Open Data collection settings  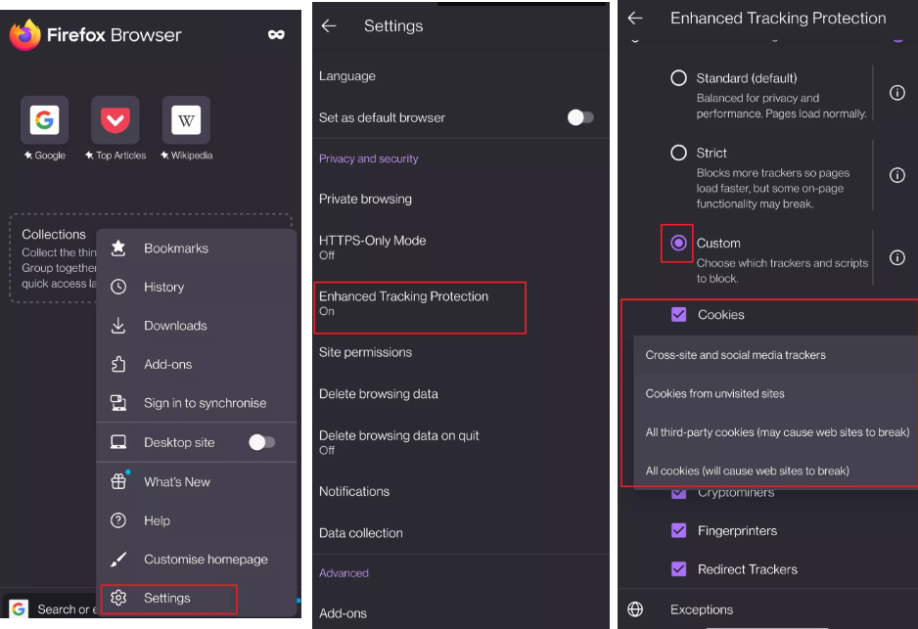[x=461, y=533]
